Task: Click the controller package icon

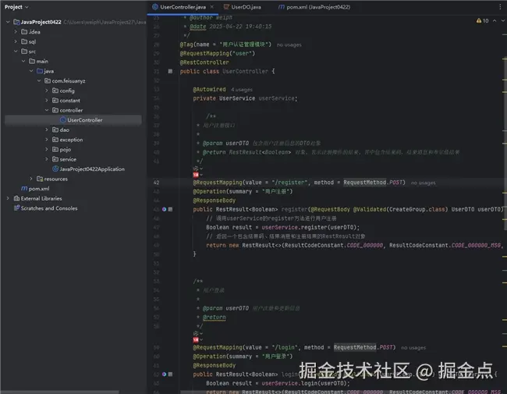Action: 55,110
